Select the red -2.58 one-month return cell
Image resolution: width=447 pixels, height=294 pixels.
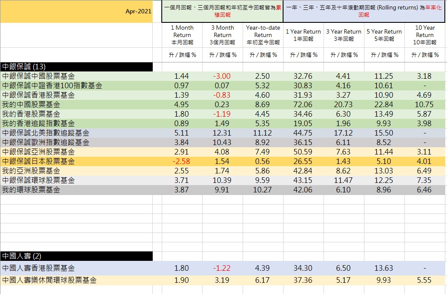(181, 161)
